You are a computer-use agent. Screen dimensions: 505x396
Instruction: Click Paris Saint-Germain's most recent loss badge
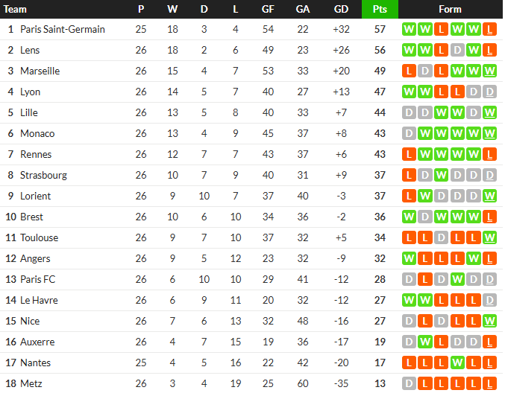click(489, 30)
